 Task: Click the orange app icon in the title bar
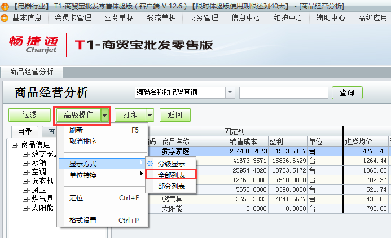[5, 6]
